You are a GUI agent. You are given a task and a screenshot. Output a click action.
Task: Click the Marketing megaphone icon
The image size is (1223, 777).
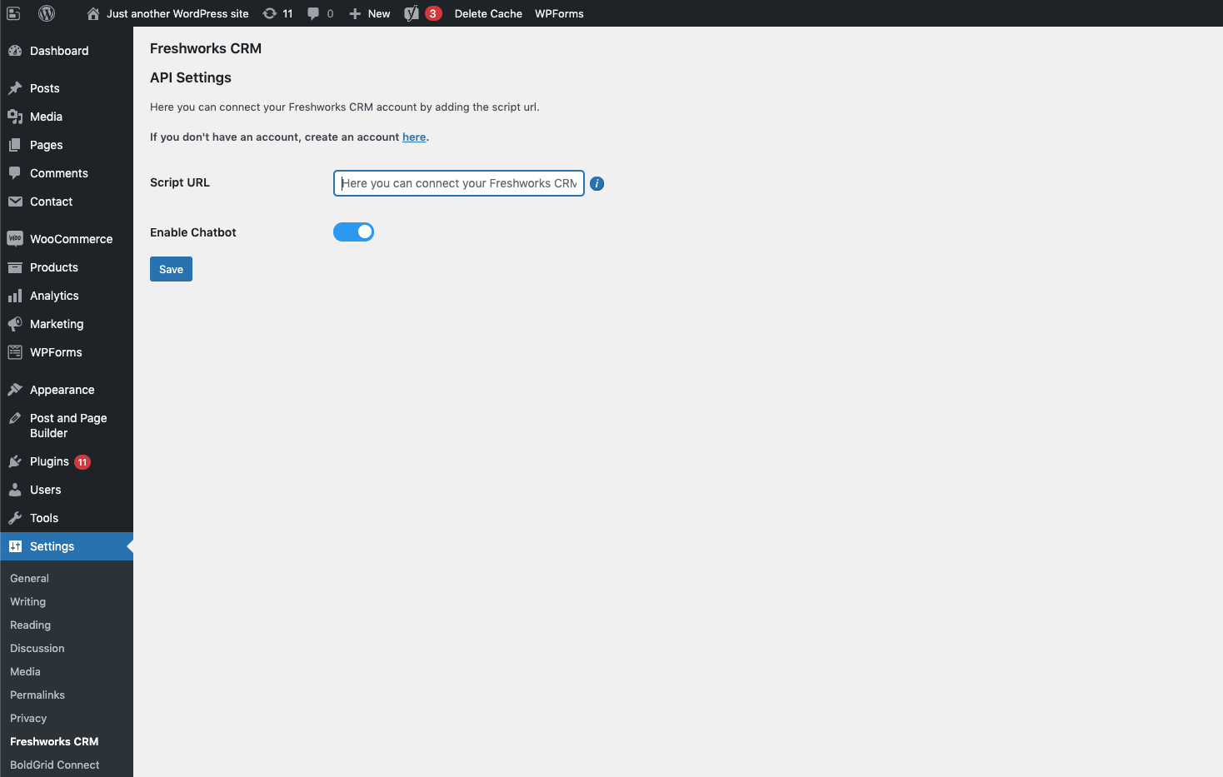tap(15, 324)
